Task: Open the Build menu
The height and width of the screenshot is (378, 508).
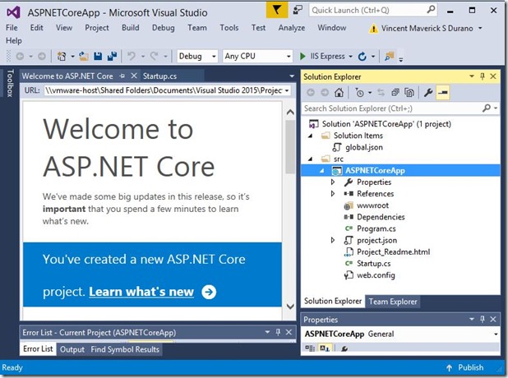Action: tap(130, 27)
